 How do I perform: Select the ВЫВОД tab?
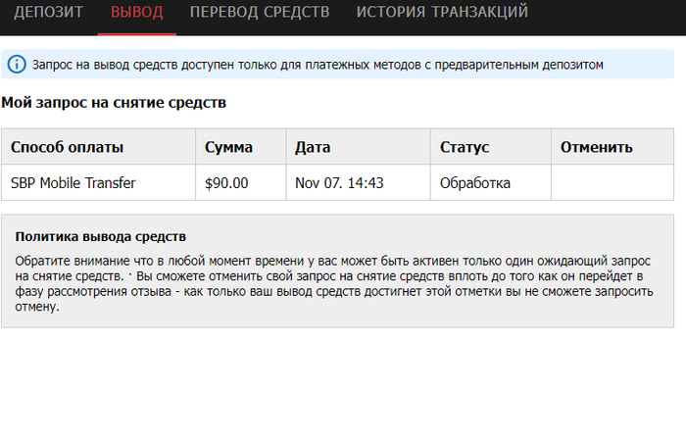(x=137, y=12)
